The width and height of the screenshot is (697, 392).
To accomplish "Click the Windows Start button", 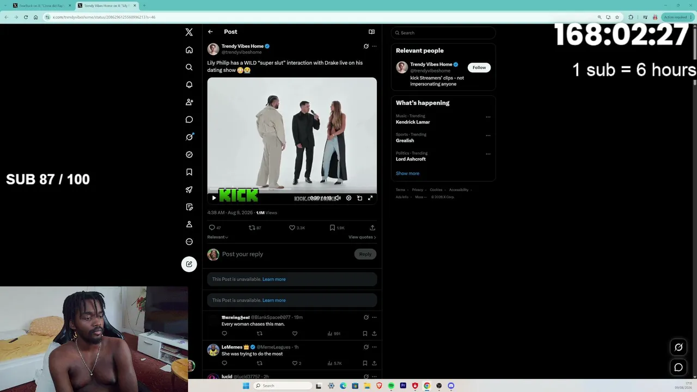I will [246, 386].
